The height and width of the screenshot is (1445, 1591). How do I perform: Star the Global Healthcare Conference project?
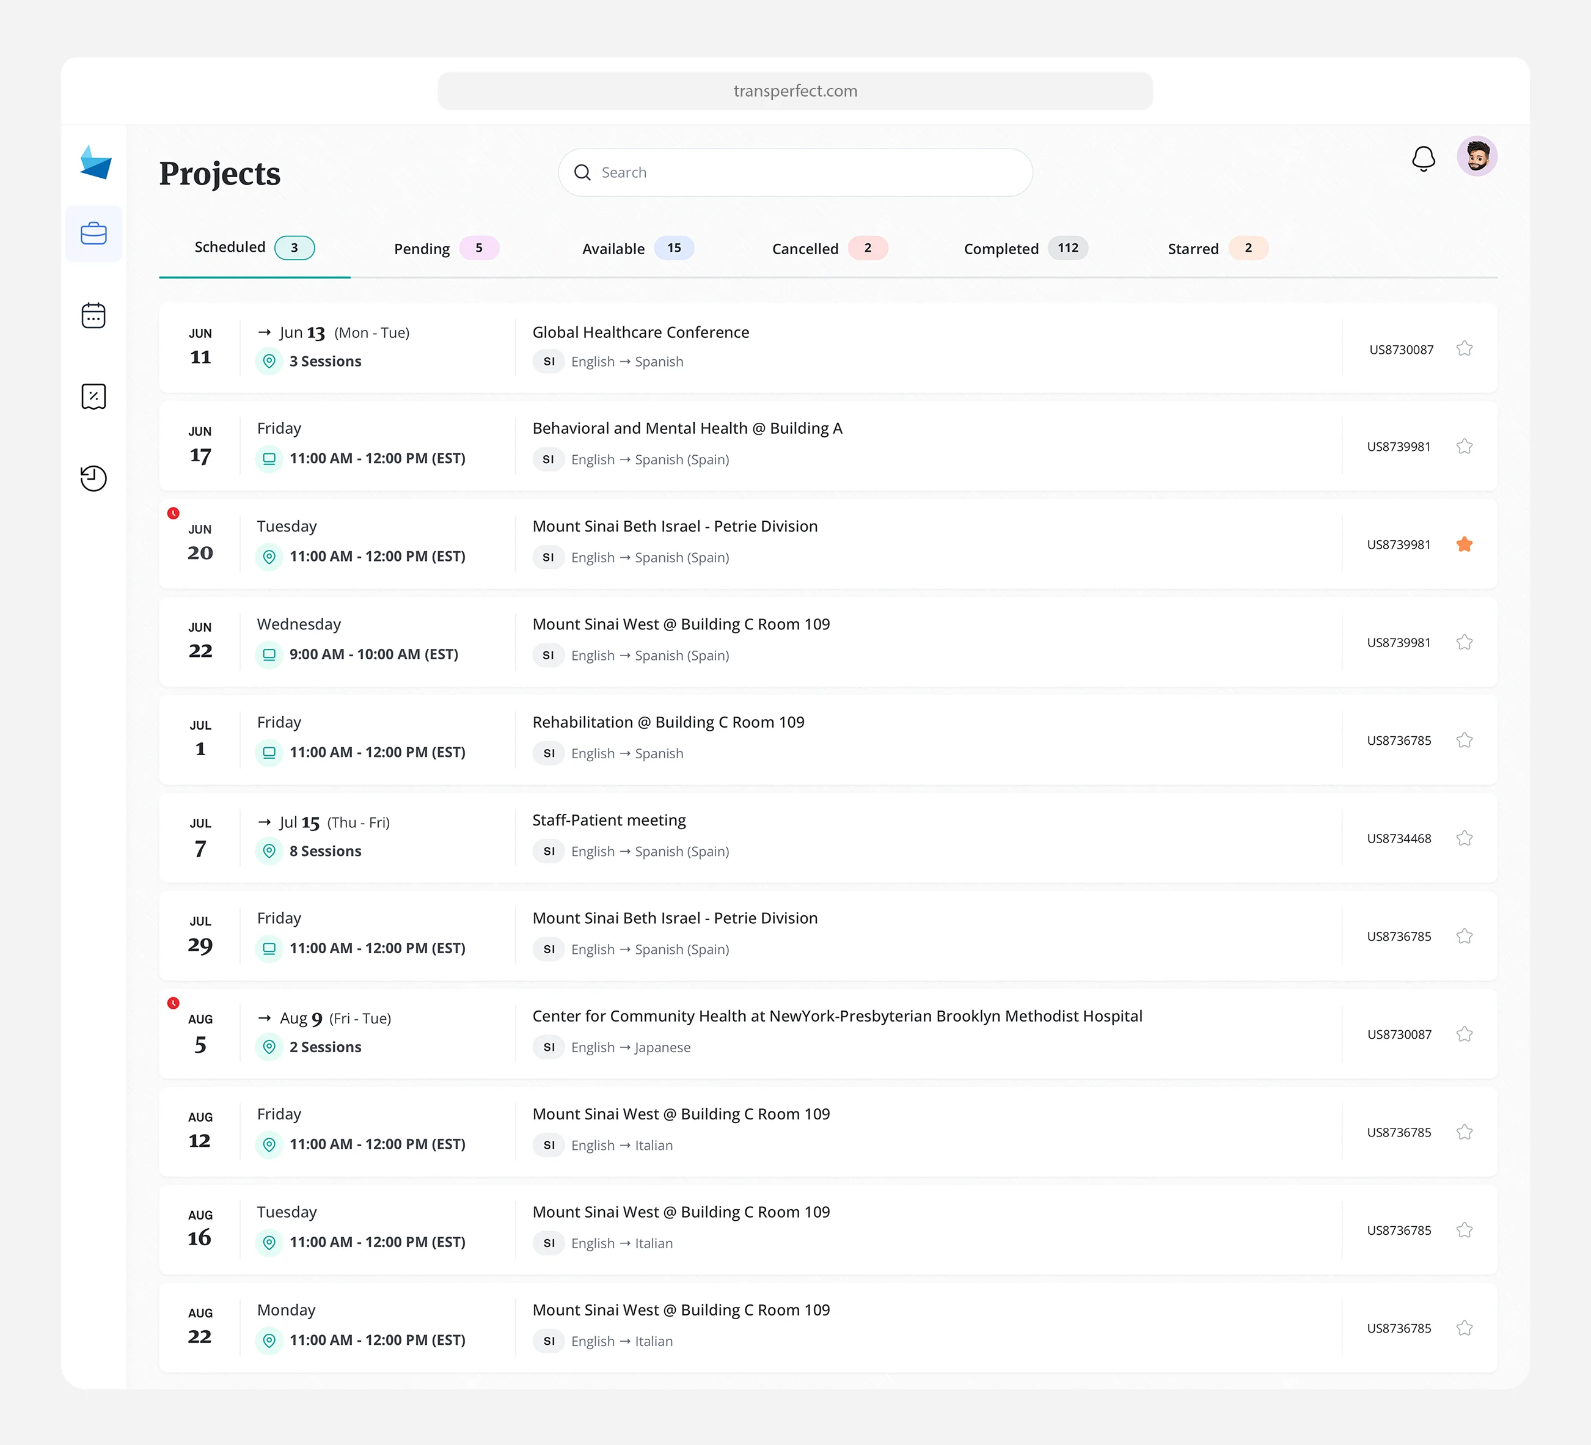pyautogui.click(x=1464, y=349)
